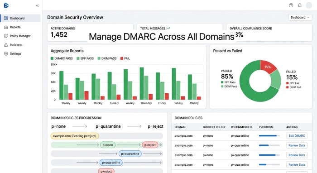Click the Settings gear icon in sidebar
The image size is (317, 173).
coord(6,54)
